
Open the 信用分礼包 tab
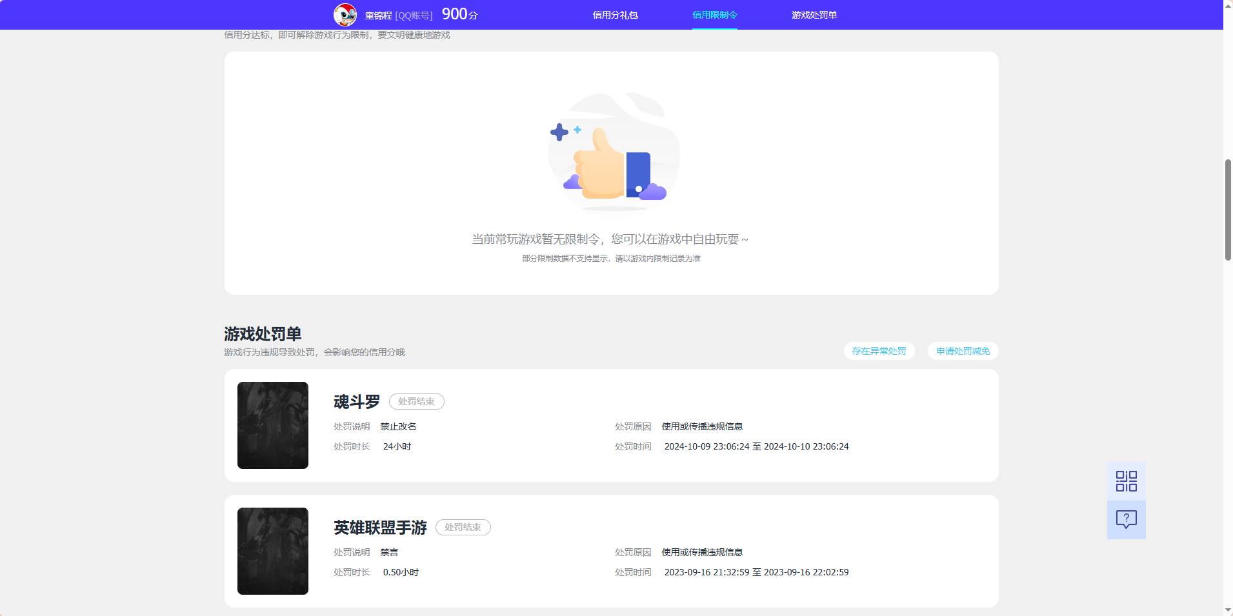pyautogui.click(x=615, y=15)
